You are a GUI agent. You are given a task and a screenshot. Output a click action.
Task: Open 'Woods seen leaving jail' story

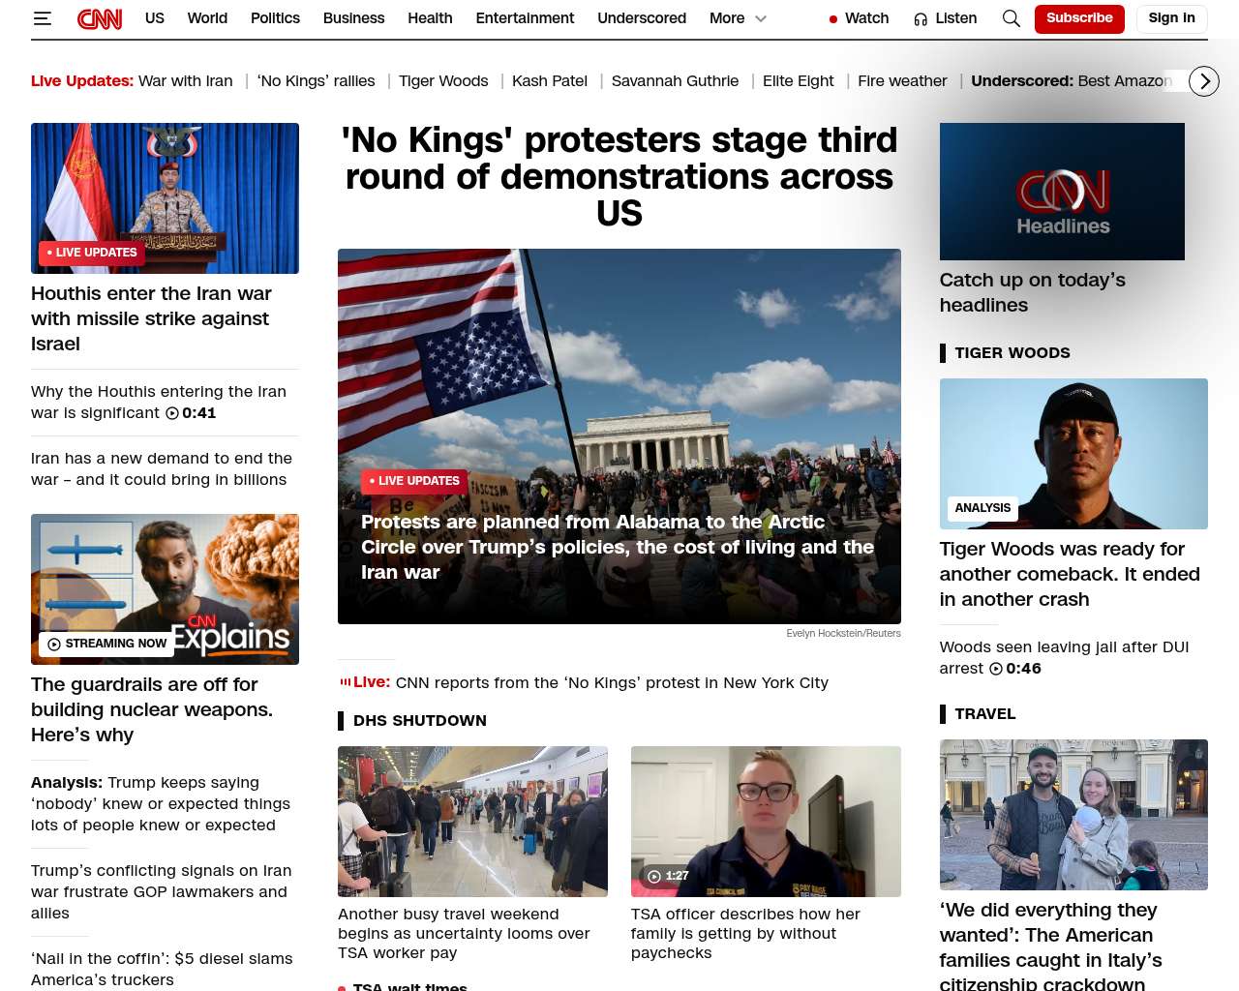1065,658
